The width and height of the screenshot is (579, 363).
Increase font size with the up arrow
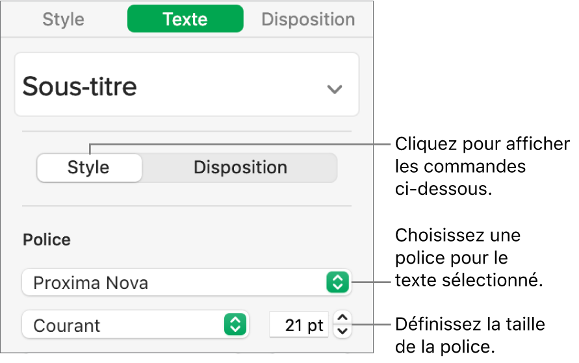click(344, 318)
